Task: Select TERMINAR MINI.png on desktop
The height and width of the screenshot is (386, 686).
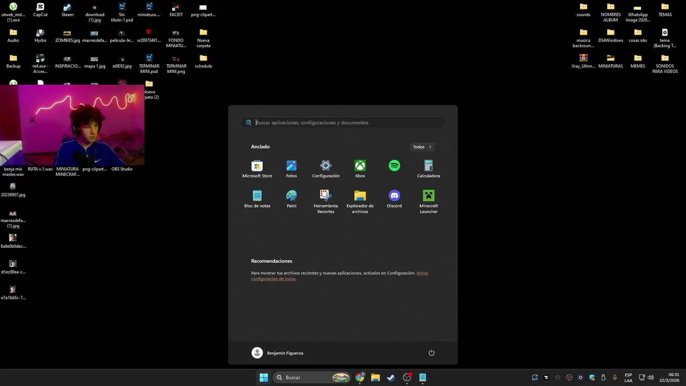Action: tap(176, 64)
